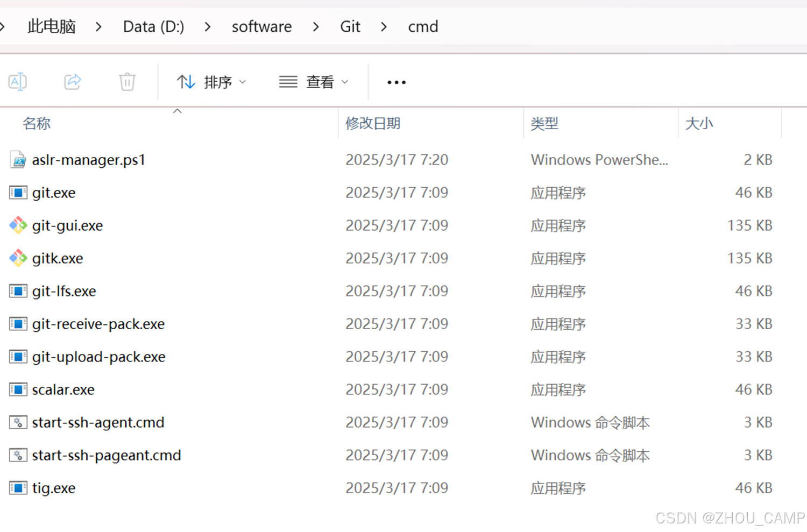Select the git-receive-pack.exe file name

click(98, 324)
